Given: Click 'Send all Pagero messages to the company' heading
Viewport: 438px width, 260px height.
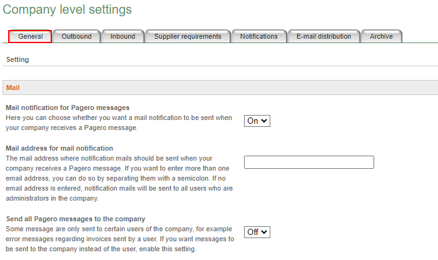Looking at the screenshot, I should [76, 219].
